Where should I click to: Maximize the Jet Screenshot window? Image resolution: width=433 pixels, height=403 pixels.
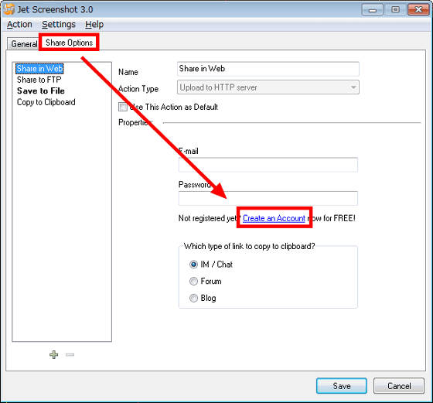tap(395, 9)
